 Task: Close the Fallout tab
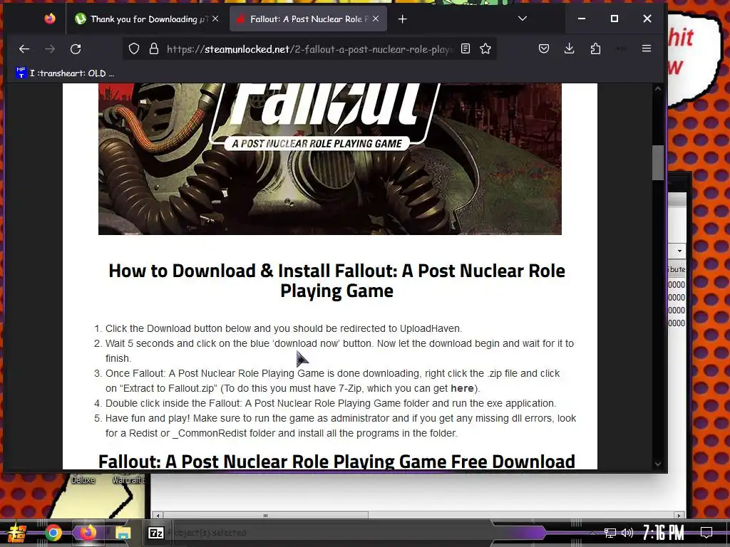coord(376,19)
